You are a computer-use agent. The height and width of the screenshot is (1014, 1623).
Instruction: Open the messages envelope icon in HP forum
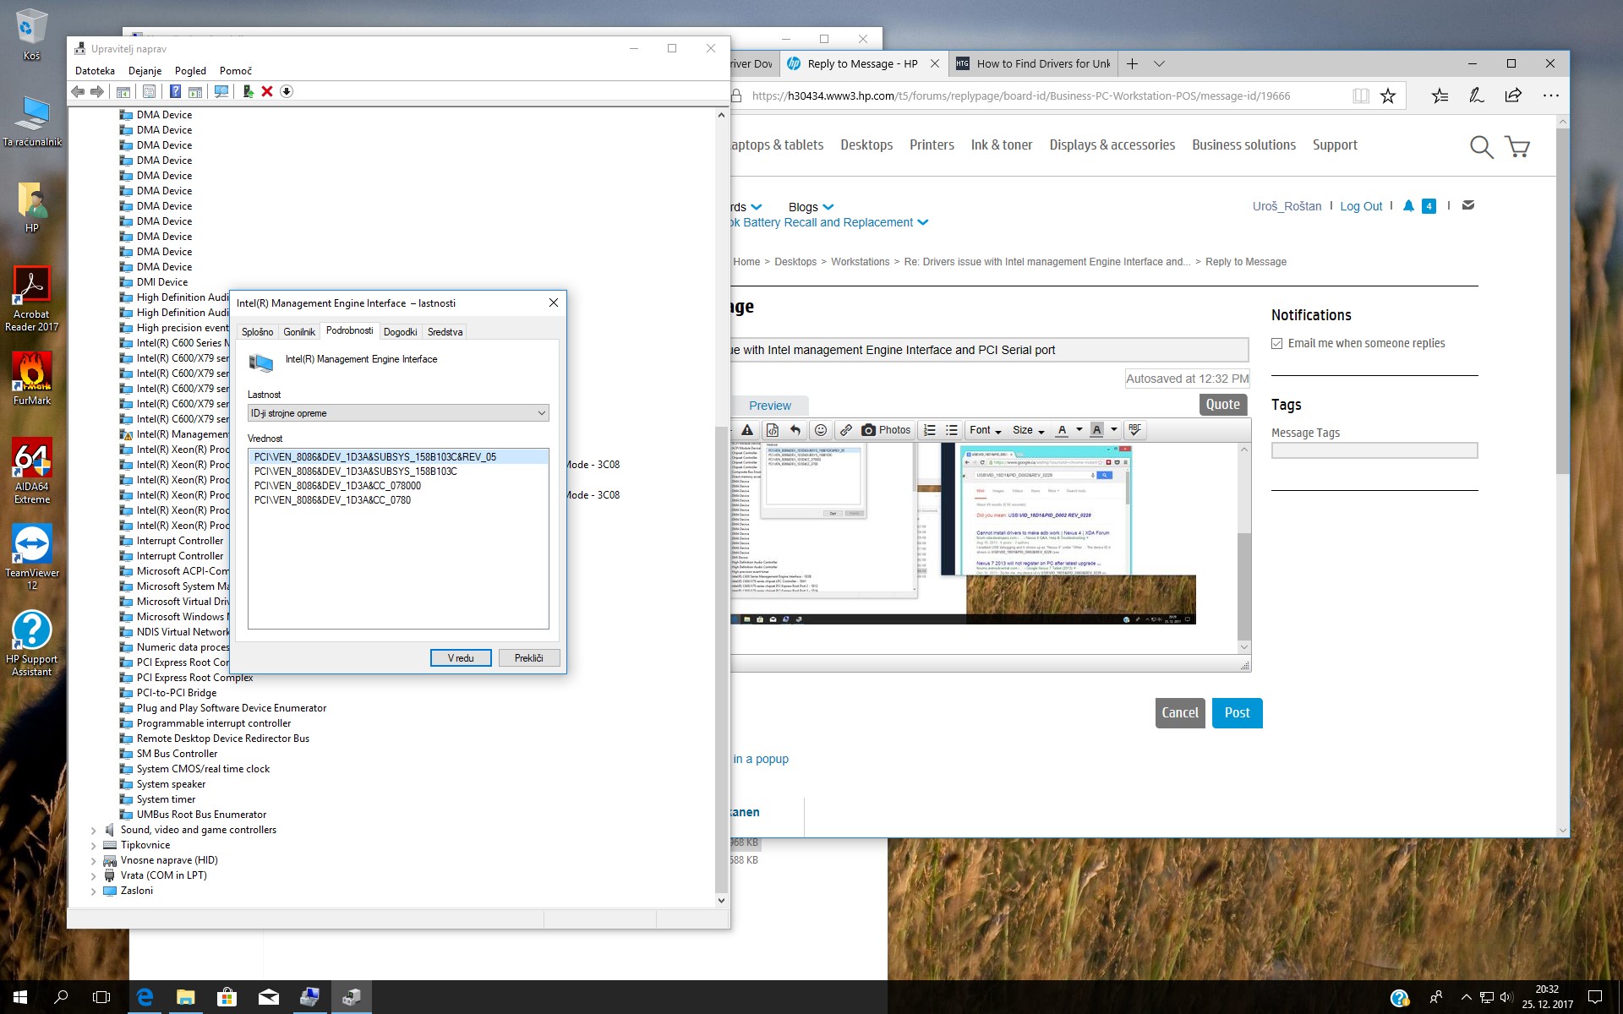[1468, 205]
